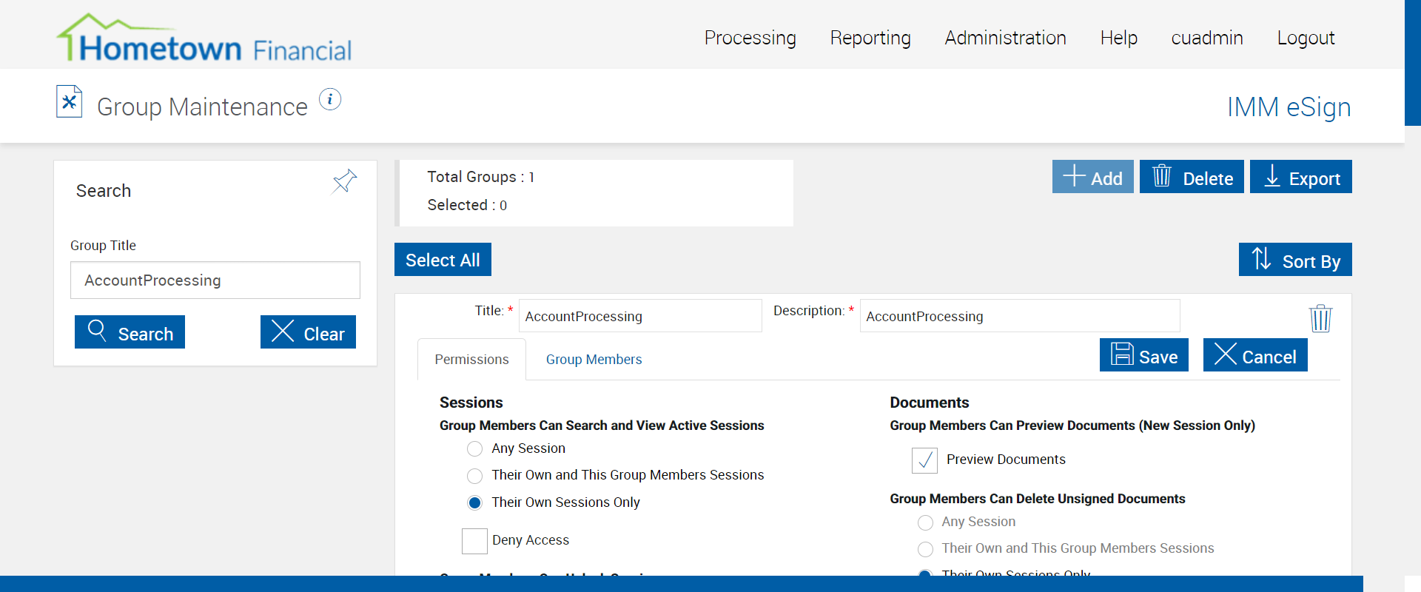Select the Any Session radio under Sessions
This screenshot has width=1421, height=592.
475,449
